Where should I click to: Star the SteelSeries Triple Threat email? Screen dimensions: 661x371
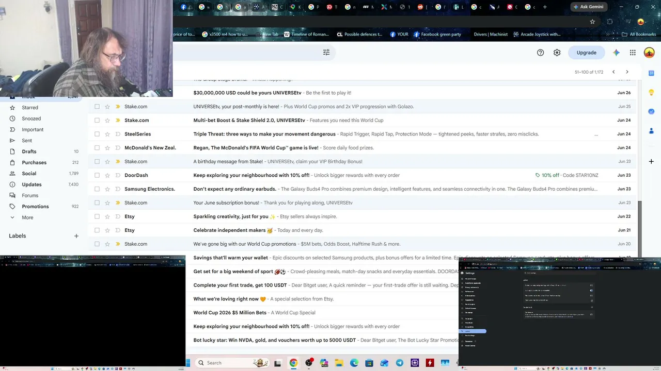pyautogui.click(x=107, y=134)
